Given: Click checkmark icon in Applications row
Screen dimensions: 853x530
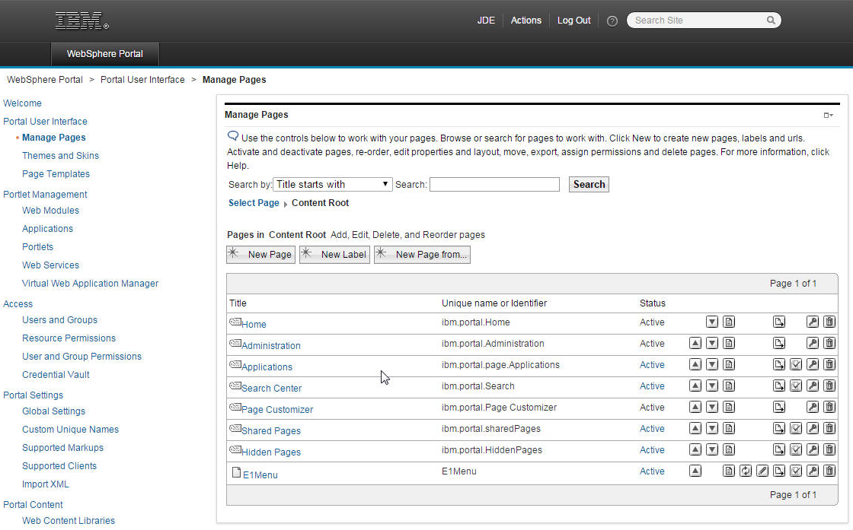Looking at the screenshot, I should pos(795,364).
